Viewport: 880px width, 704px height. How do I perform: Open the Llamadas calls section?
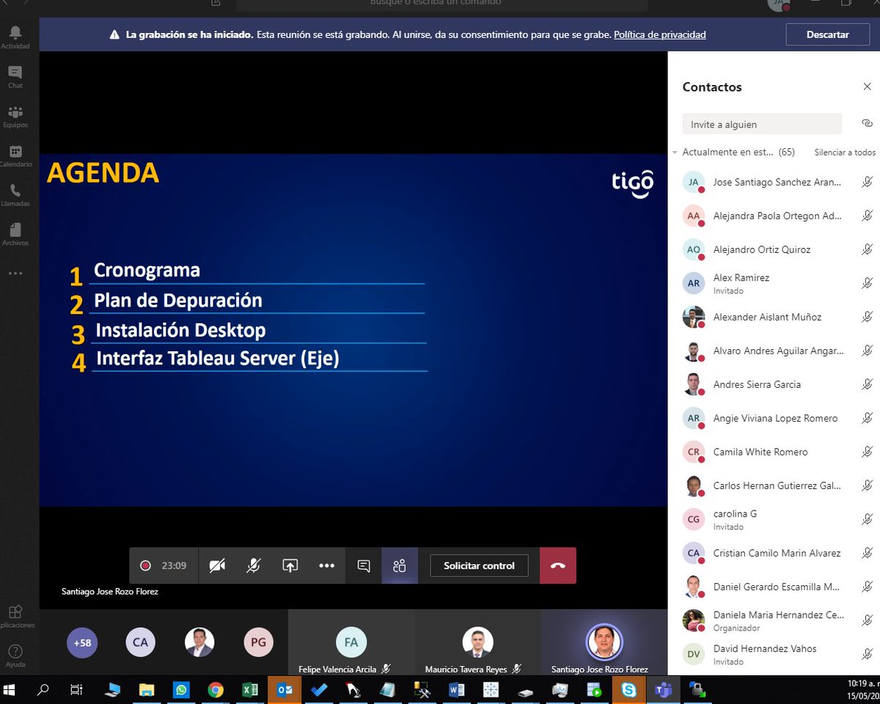point(15,194)
